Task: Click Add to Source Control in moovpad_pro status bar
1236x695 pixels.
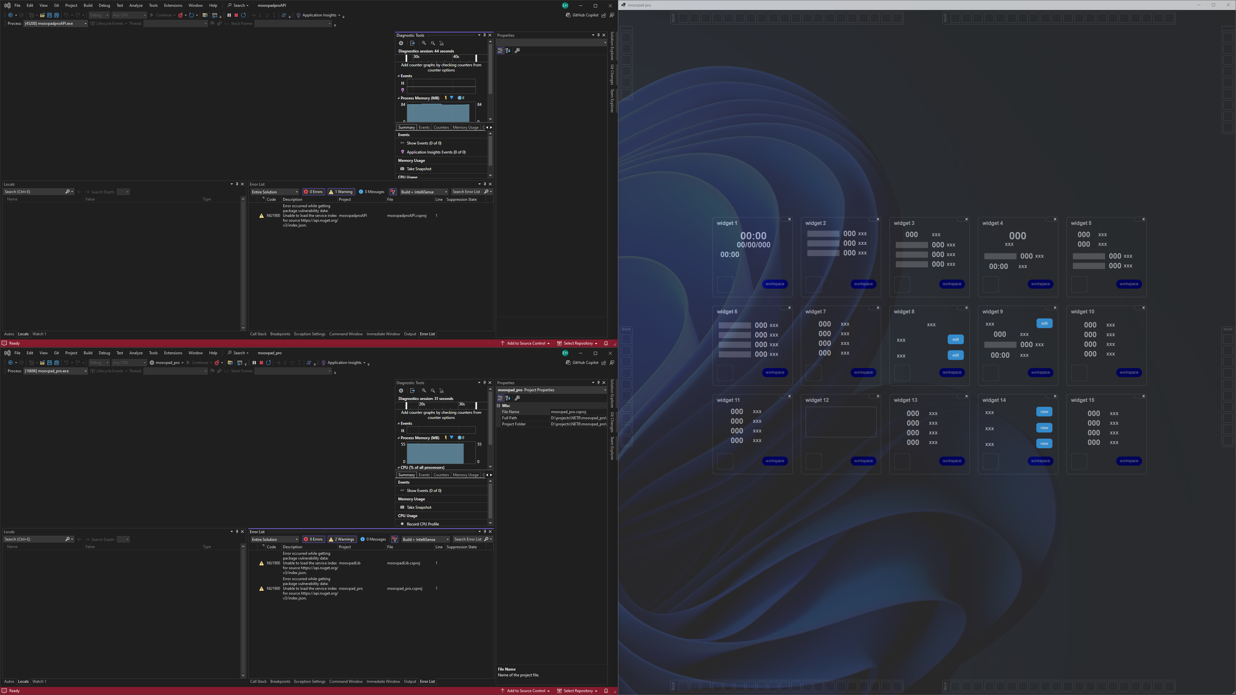Action: click(x=525, y=691)
